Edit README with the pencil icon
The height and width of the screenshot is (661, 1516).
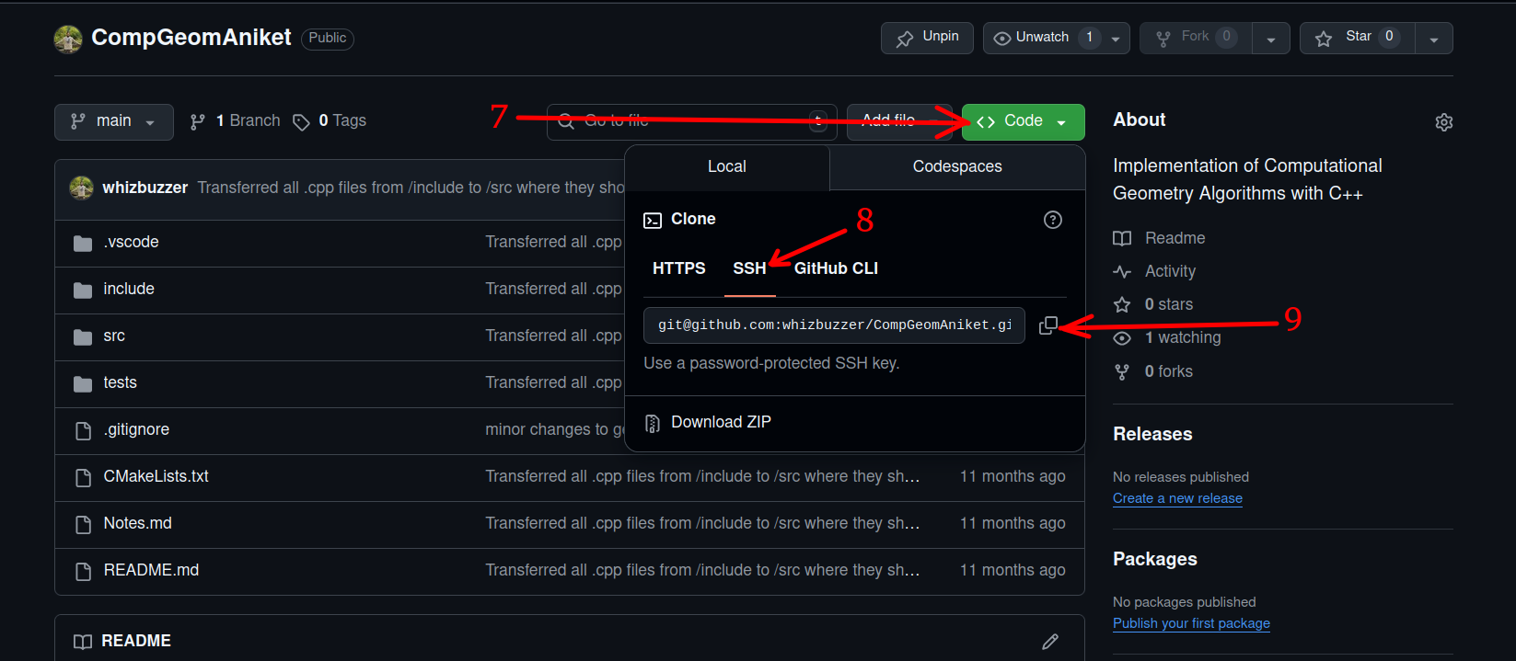(x=1049, y=642)
